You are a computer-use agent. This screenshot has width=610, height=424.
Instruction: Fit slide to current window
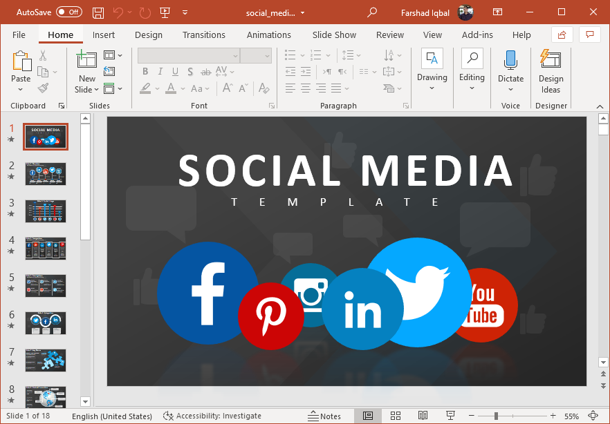[x=592, y=416]
